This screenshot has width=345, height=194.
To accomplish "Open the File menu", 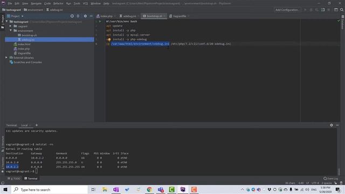I will click(10, 3).
